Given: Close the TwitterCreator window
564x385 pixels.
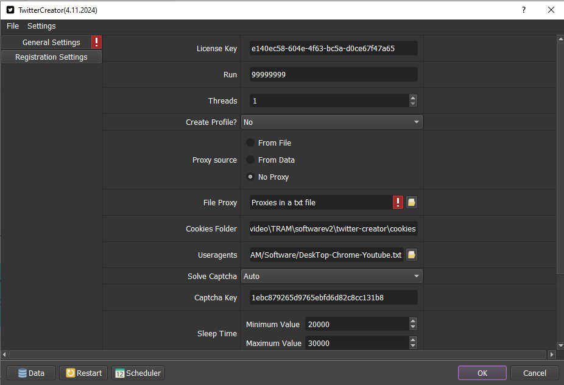Looking at the screenshot, I should pyautogui.click(x=551, y=10).
